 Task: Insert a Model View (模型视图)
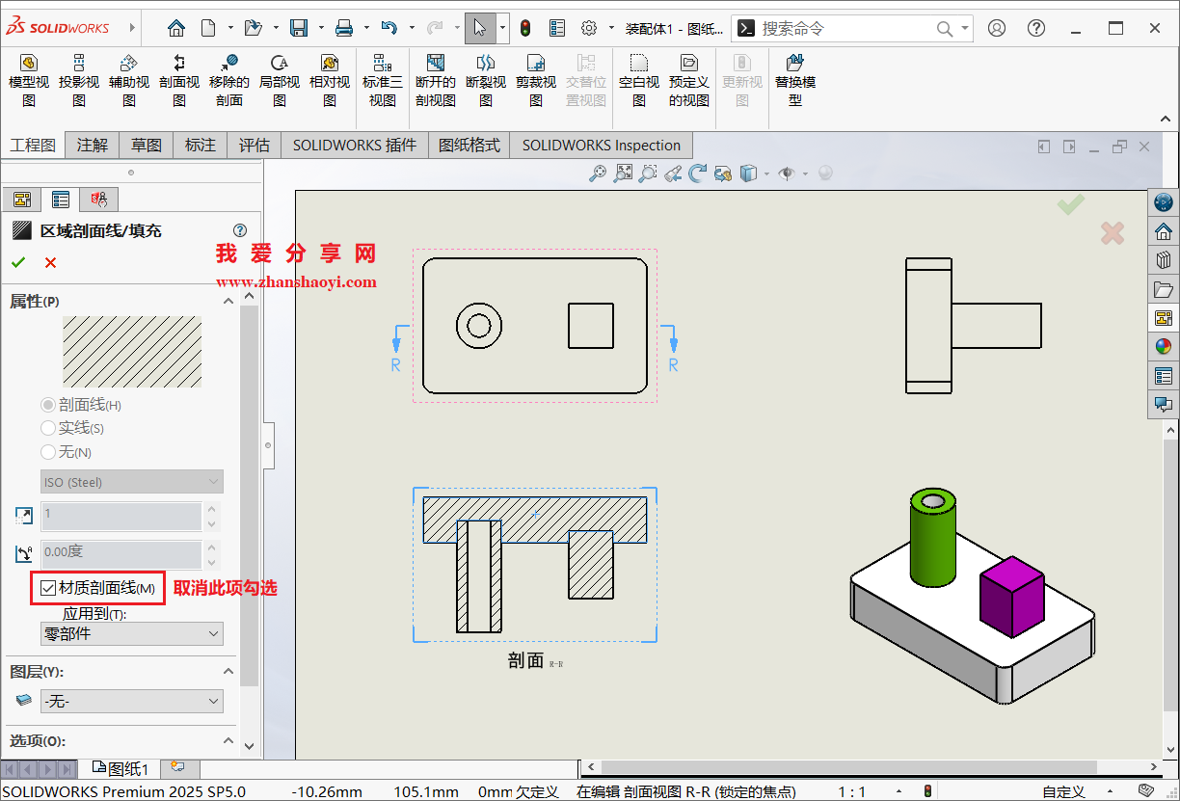click(29, 80)
